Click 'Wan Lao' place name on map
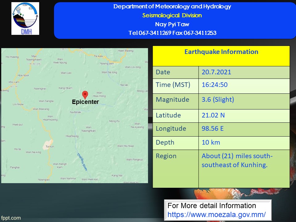This screenshot has height=222, width=296. pyautogui.click(x=66, y=73)
